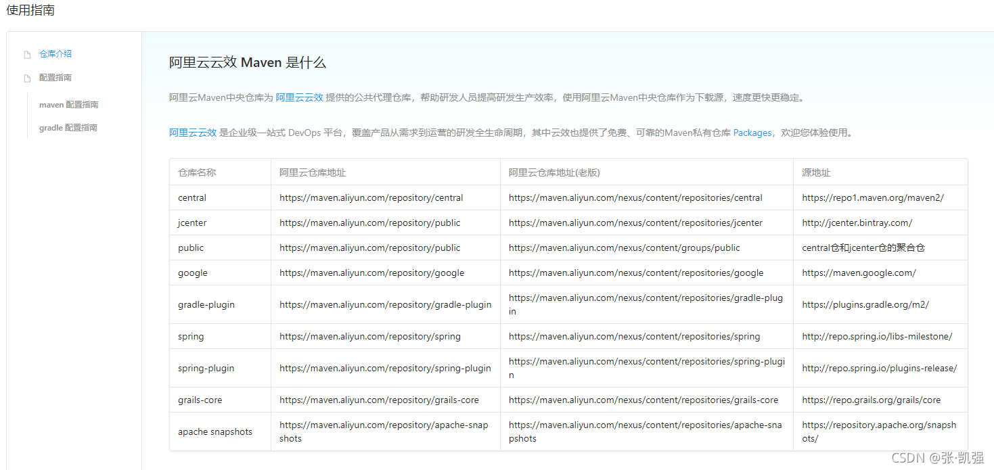Click the old nexus repositories/spring-plugin URL
This screenshot has width=994, height=470.
647,369
